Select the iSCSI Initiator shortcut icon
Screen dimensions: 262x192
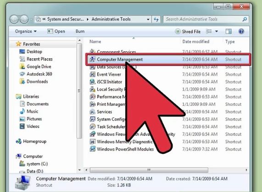(x=92, y=82)
